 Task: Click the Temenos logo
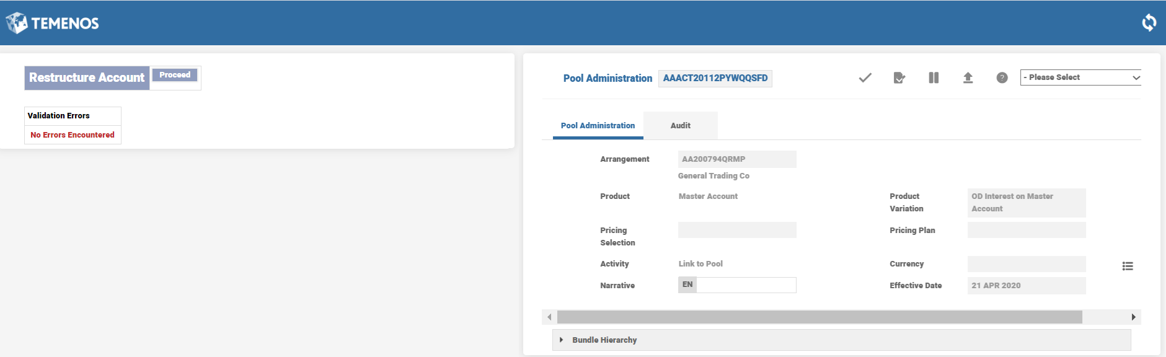[53, 23]
